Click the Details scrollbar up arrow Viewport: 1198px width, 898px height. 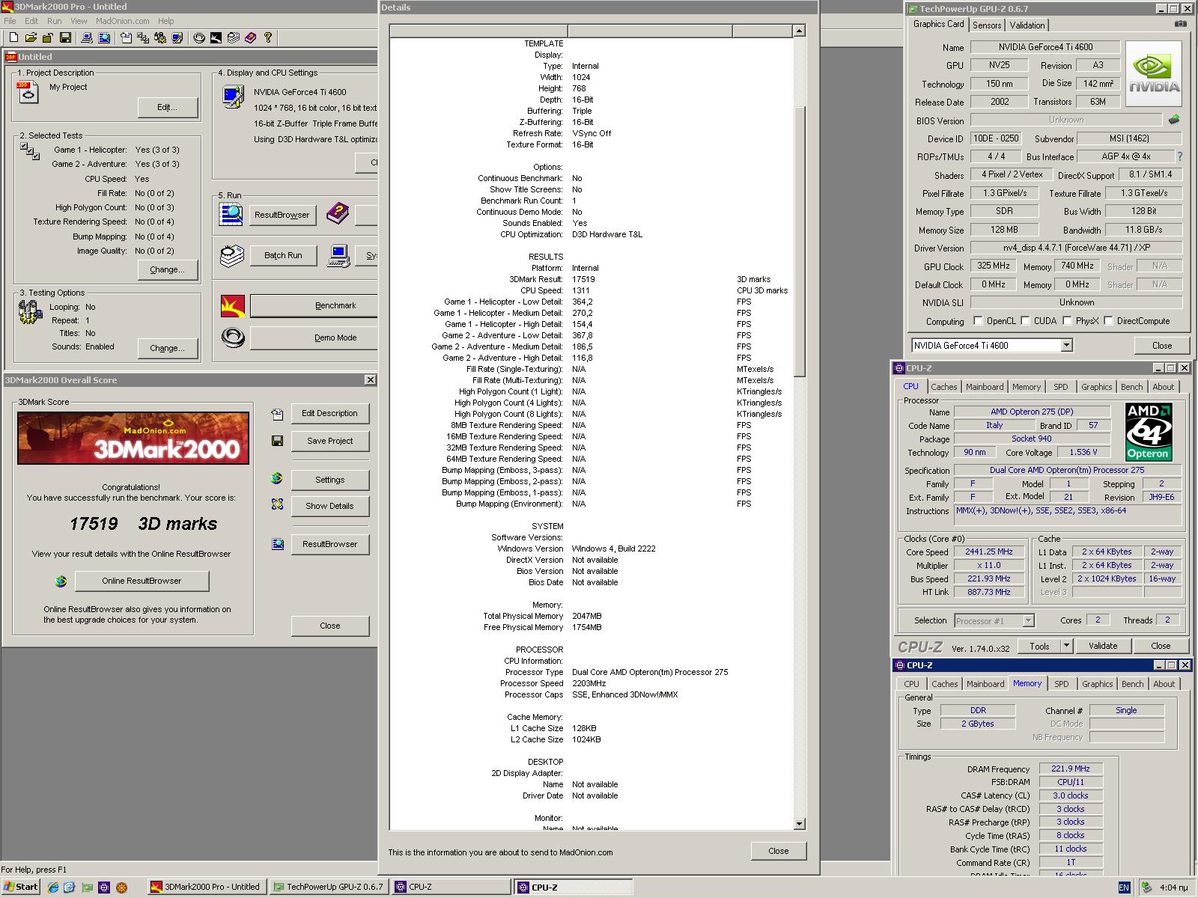point(799,31)
